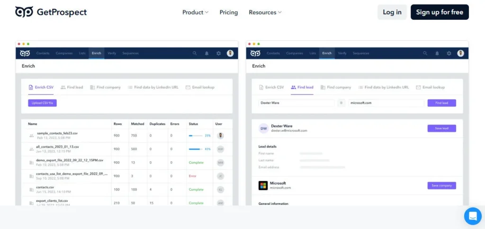485x229 pixels.
Task: Click the microsoft.com domain input field
Action: (x=386, y=103)
